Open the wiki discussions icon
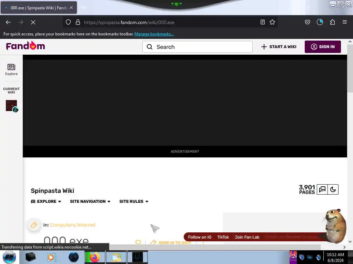353x264 pixels. click(x=322, y=189)
